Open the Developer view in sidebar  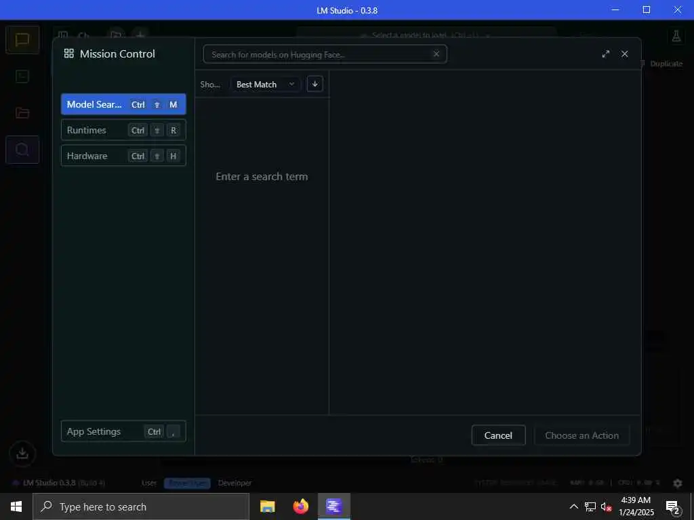[22, 77]
